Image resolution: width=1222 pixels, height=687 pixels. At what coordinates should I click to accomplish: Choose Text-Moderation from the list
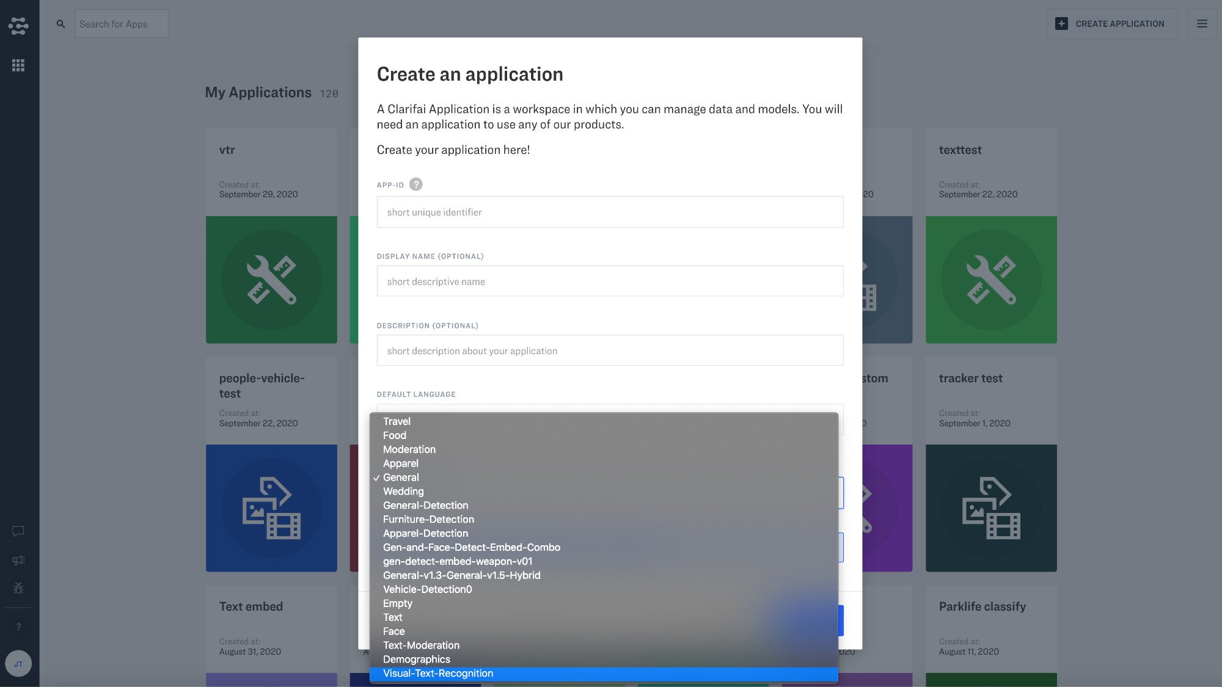421,645
